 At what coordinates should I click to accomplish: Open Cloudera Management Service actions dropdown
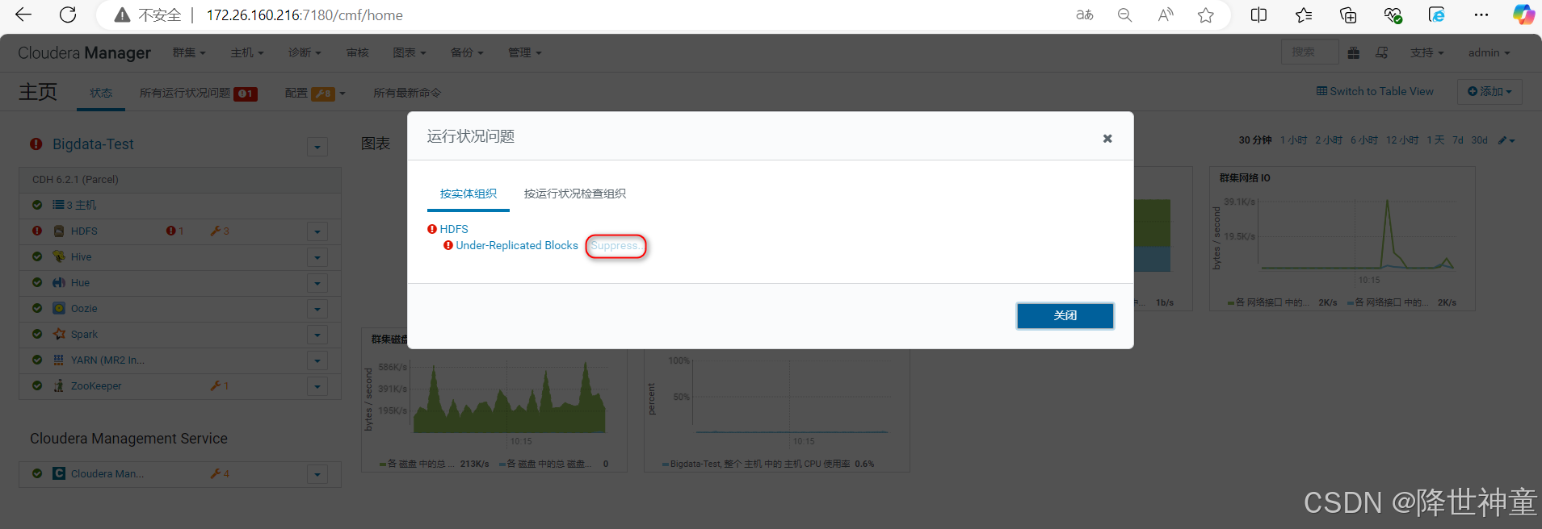click(317, 474)
